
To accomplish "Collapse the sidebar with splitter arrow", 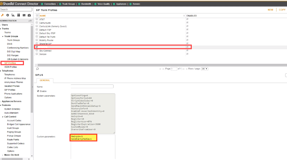I will [x=32, y=87].
